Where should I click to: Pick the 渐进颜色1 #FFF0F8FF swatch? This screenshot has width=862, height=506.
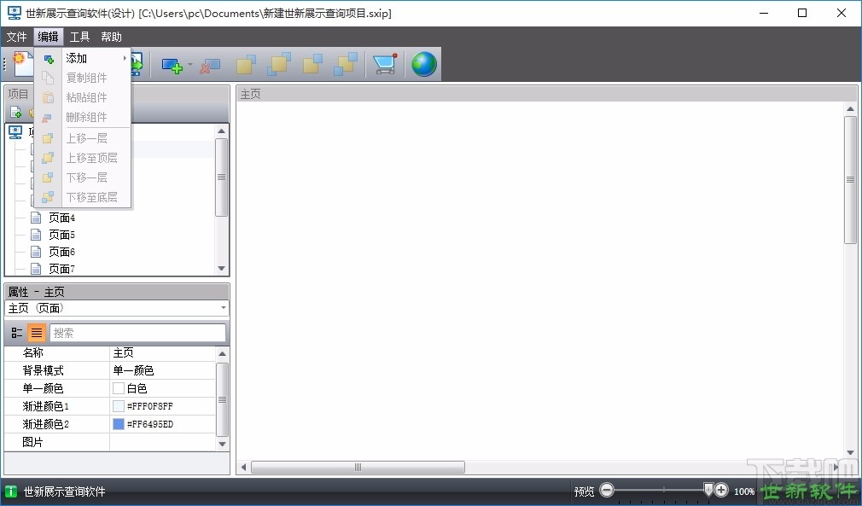pyautogui.click(x=118, y=406)
